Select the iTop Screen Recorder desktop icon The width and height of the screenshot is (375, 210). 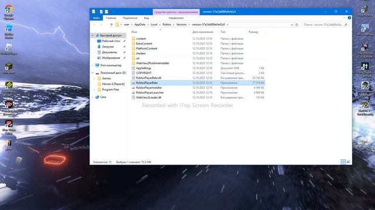tap(9, 108)
